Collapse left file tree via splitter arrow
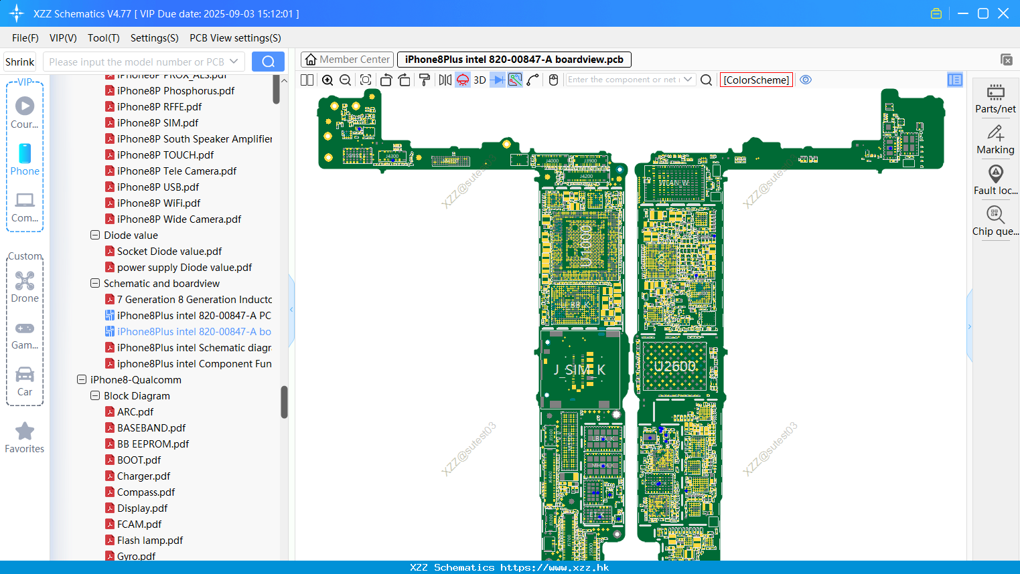 (x=291, y=310)
